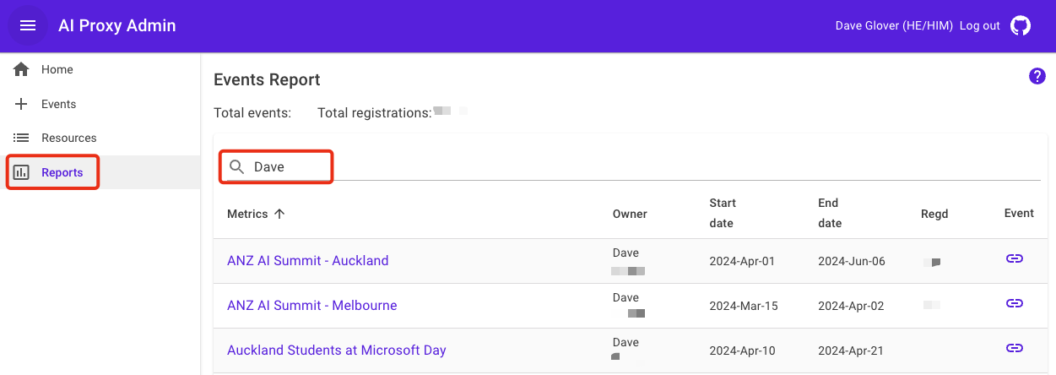Click the Events plus icon
Viewport: 1056px width, 375px height.
pyautogui.click(x=22, y=104)
